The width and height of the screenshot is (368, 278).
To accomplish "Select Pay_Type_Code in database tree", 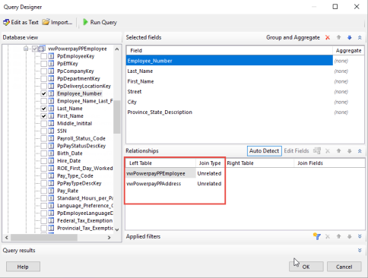I will pos(75,175).
